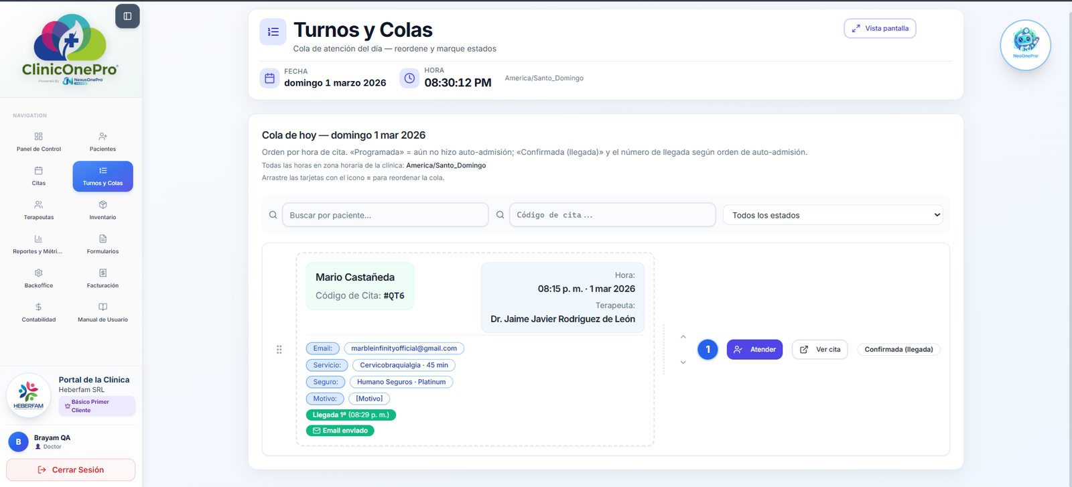Go to Reportes y Métricas
This screenshot has width=1072, height=487.
coord(39,245)
